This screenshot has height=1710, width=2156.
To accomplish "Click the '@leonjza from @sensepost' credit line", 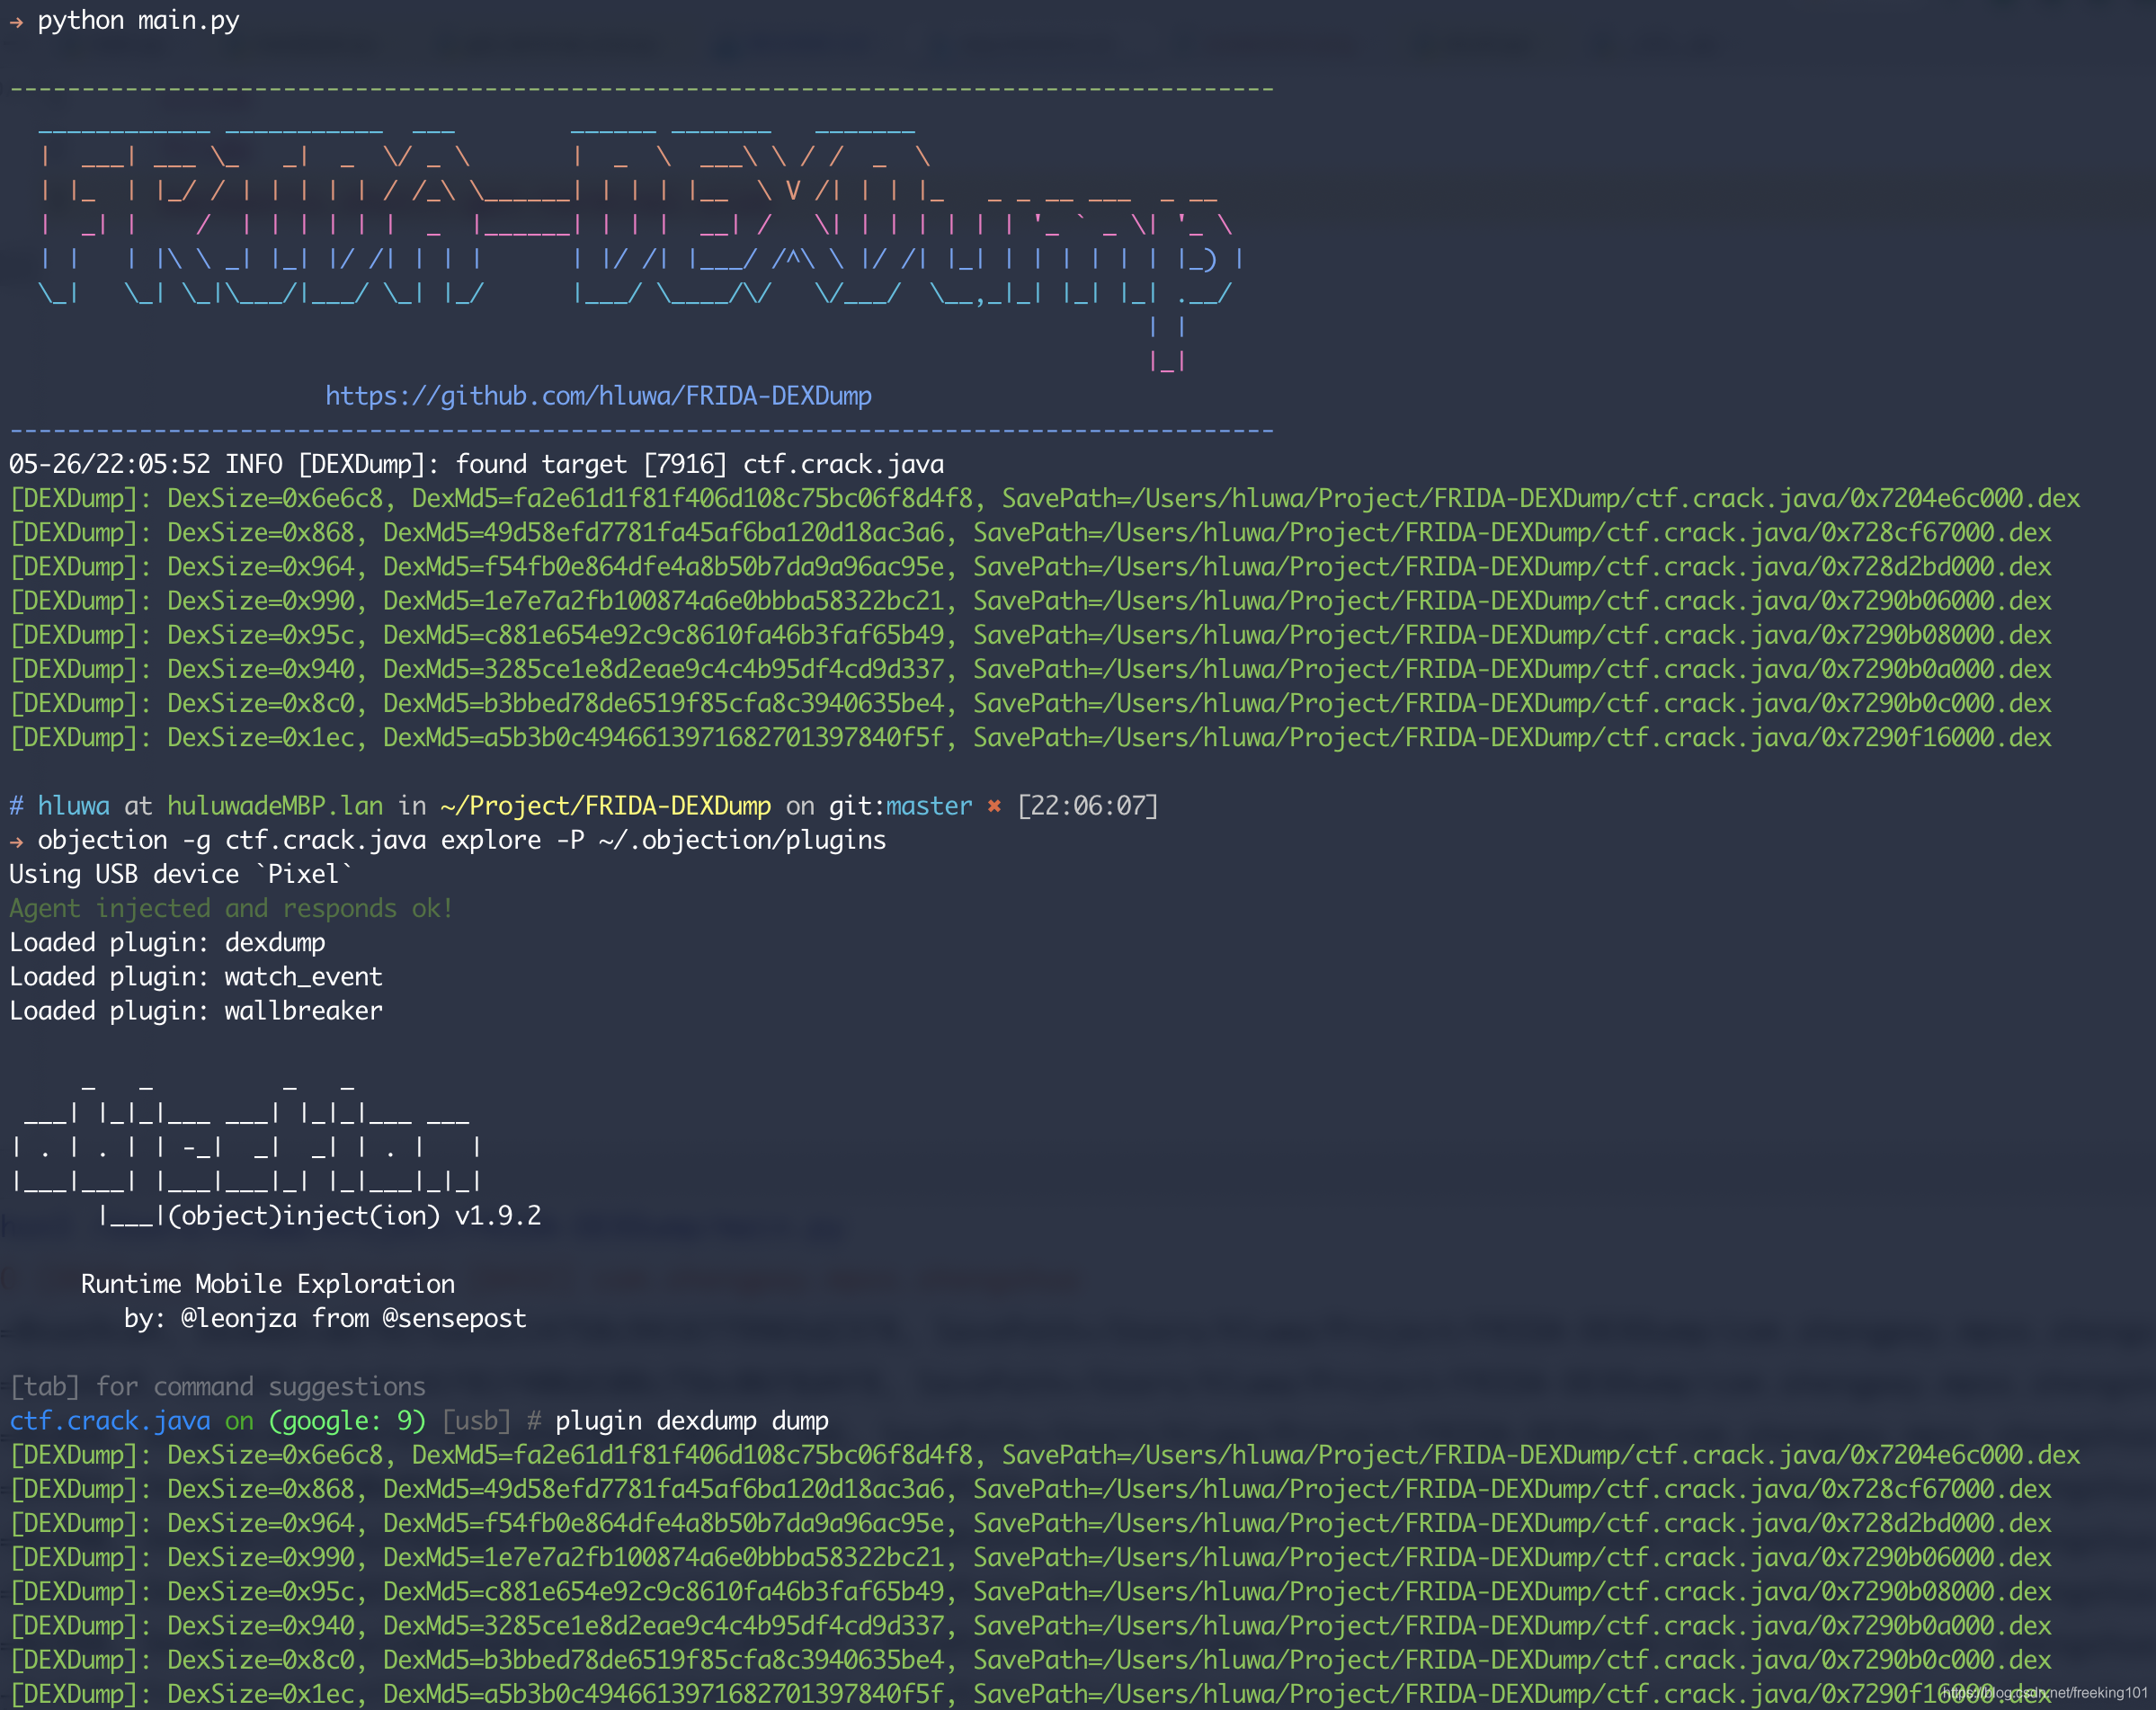I will (352, 1319).
